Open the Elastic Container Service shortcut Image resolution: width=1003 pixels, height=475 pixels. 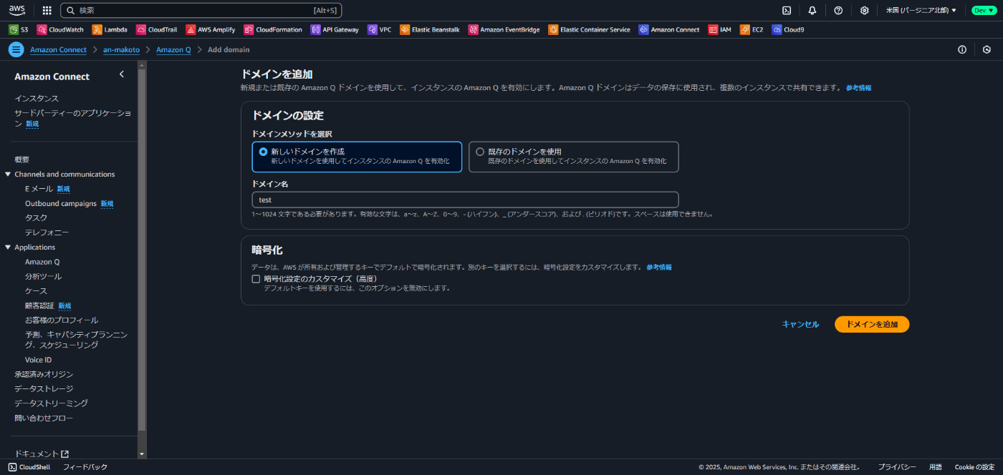coord(590,30)
